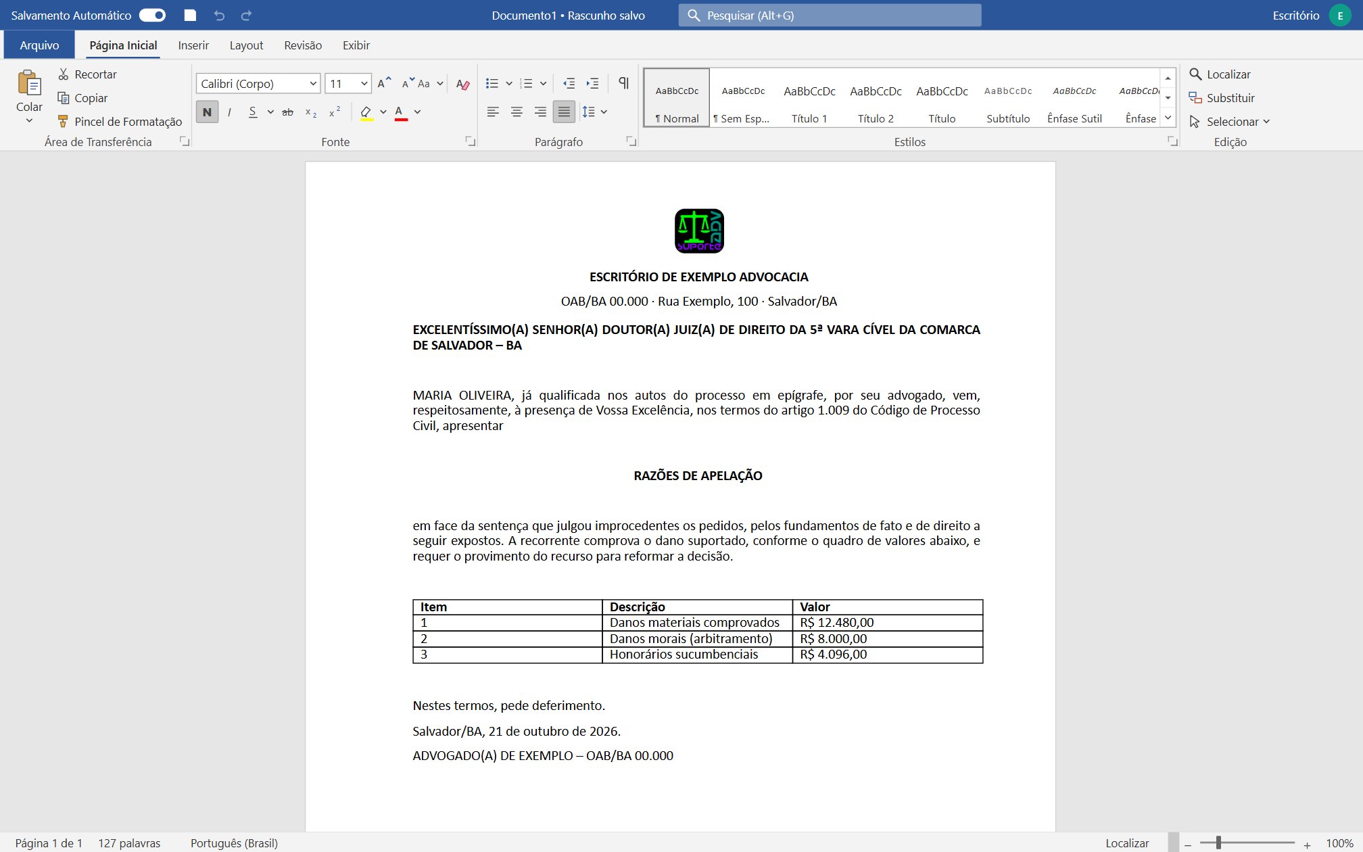The image size is (1363, 852).
Task: Click Substituir in Edição group
Action: tap(1222, 98)
